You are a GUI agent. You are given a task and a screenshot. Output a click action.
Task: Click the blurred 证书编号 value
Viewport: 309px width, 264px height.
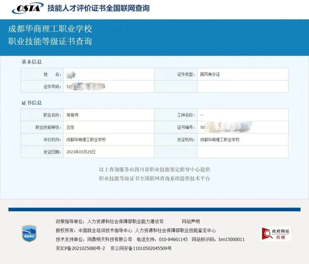(x=226, y=127)
